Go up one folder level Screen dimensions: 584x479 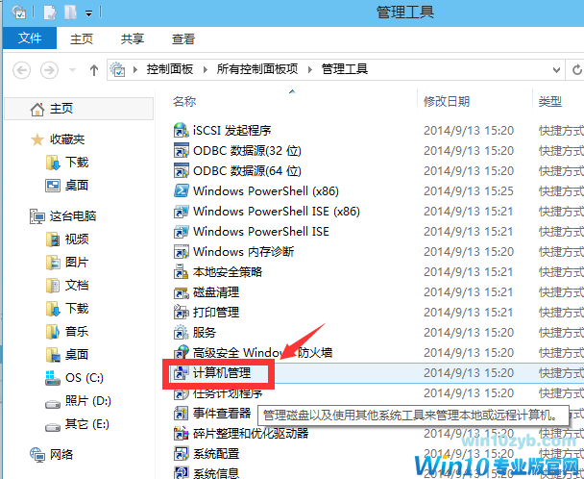point(94,70)
